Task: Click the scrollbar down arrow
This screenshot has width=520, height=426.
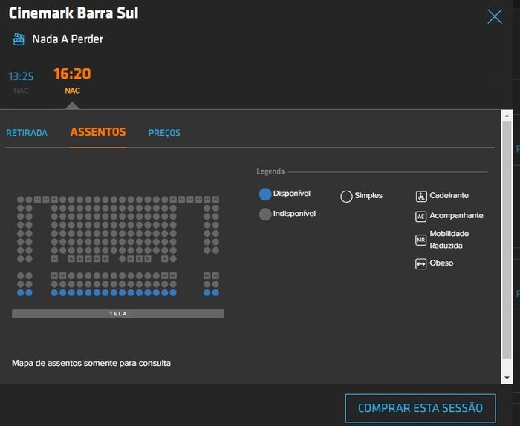Action: tap(507, 378)
